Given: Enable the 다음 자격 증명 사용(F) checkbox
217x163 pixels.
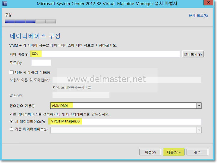Looking at the screenshot, I should [11, 72].
